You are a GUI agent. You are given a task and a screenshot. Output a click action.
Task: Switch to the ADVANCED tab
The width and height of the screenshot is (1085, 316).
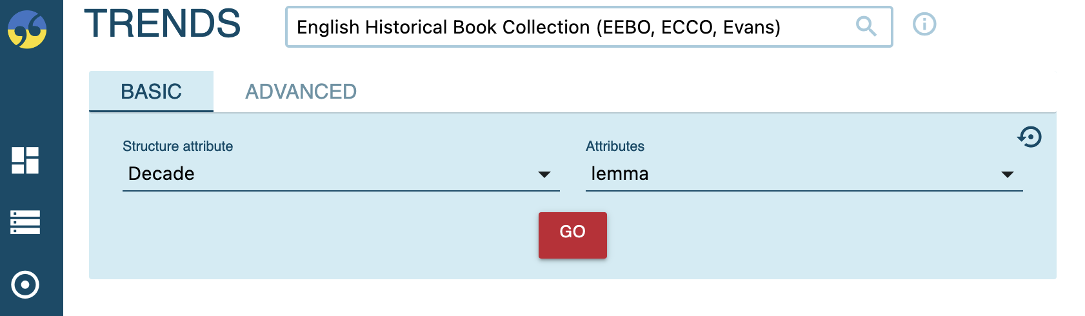coord(301,92)
